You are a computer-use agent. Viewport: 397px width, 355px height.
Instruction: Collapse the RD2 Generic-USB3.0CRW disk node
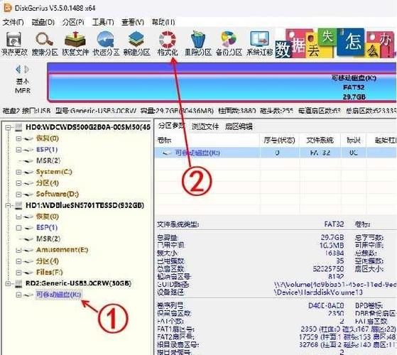point(8,284)
